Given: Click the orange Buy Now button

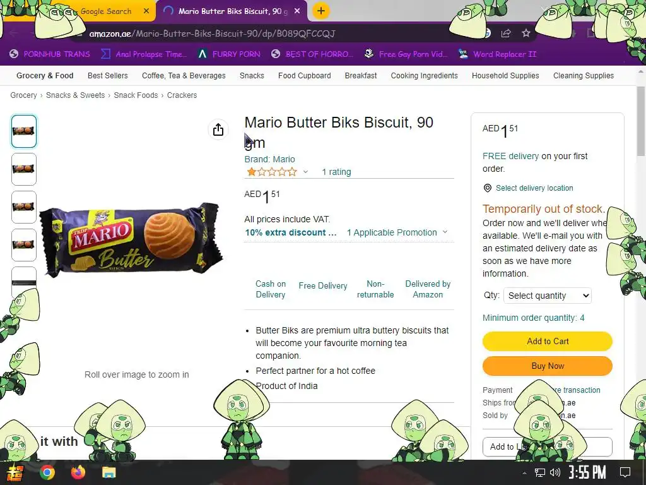Looking at the screenshot, I should [x=548, y=366].
